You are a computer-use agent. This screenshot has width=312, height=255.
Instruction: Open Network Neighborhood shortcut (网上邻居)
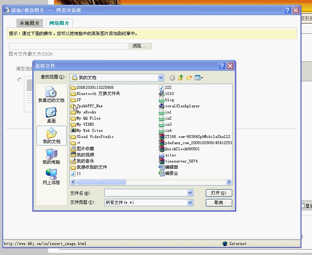(51, 177)
